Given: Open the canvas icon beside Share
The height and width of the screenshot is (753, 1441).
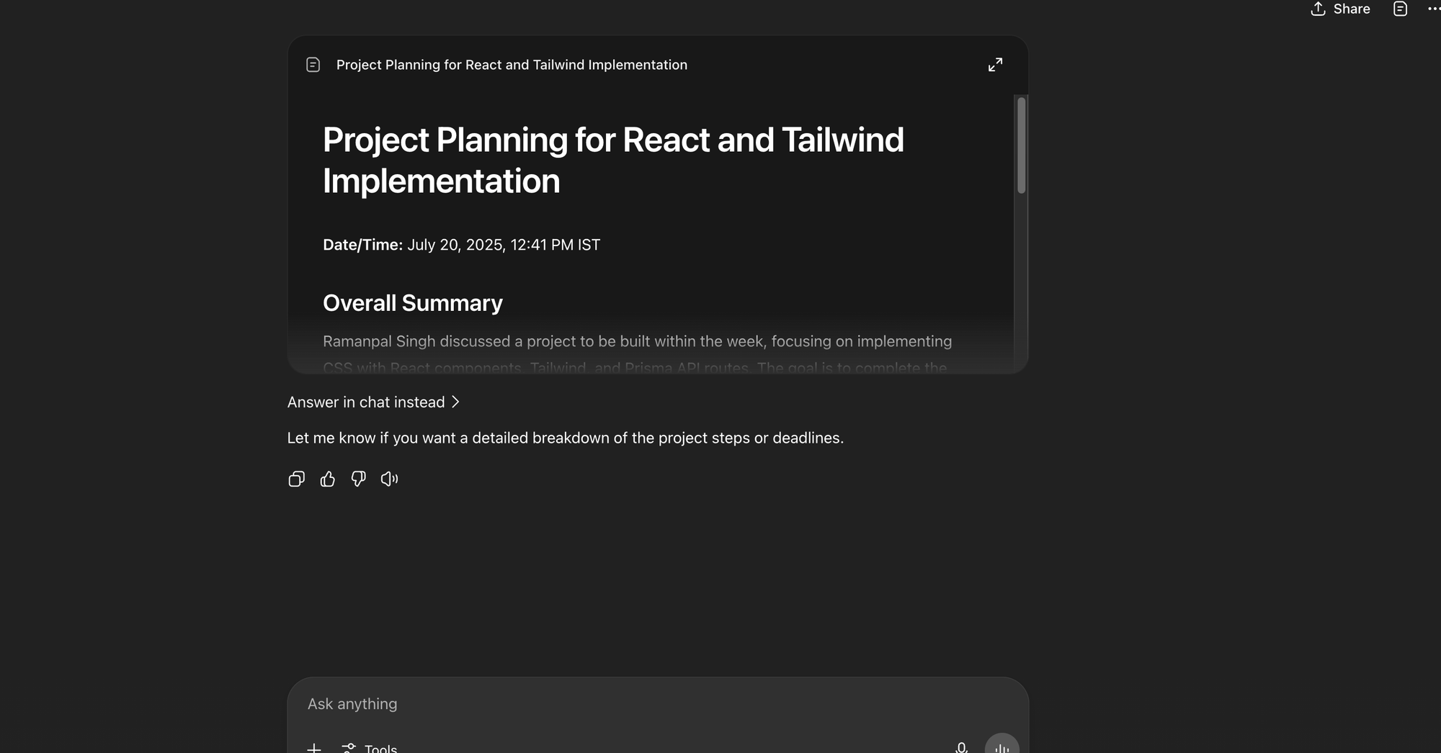Looking at the screenshot, I should 1400,9.
